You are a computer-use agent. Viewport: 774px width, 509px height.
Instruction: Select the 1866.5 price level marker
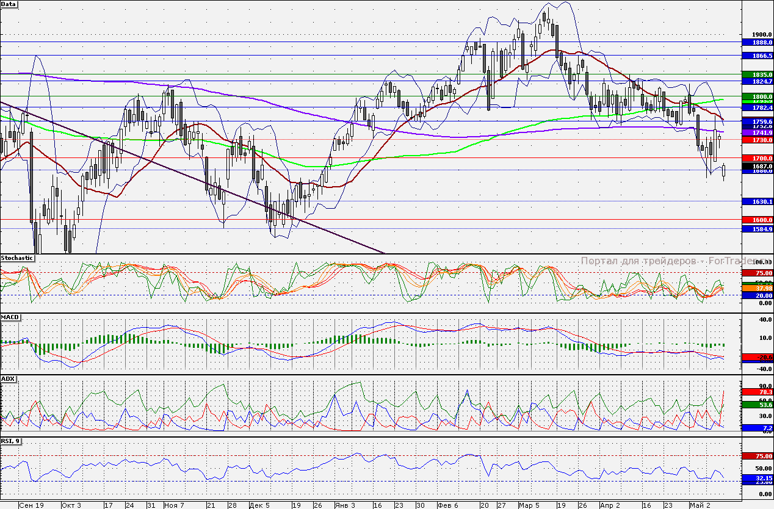pyautogui.click(x=758, y=56)
